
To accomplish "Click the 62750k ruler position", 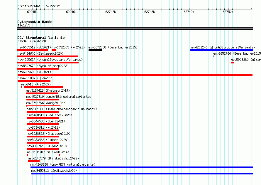I will pos(228,12).
